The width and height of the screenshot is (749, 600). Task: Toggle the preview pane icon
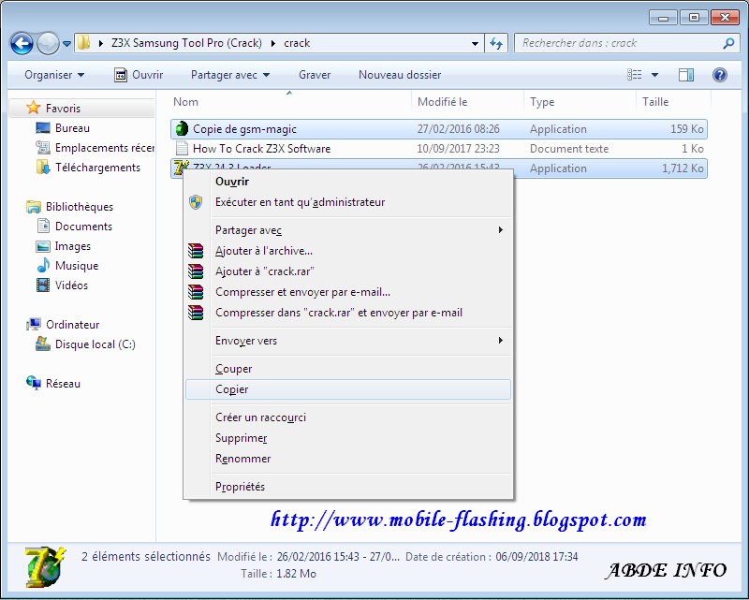686,75
